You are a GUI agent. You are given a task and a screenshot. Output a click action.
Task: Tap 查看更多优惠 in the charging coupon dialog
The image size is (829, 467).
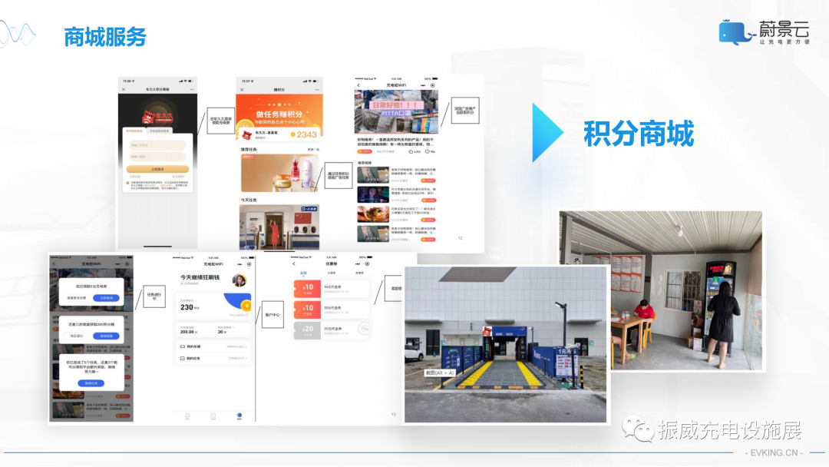pos(77,298)
